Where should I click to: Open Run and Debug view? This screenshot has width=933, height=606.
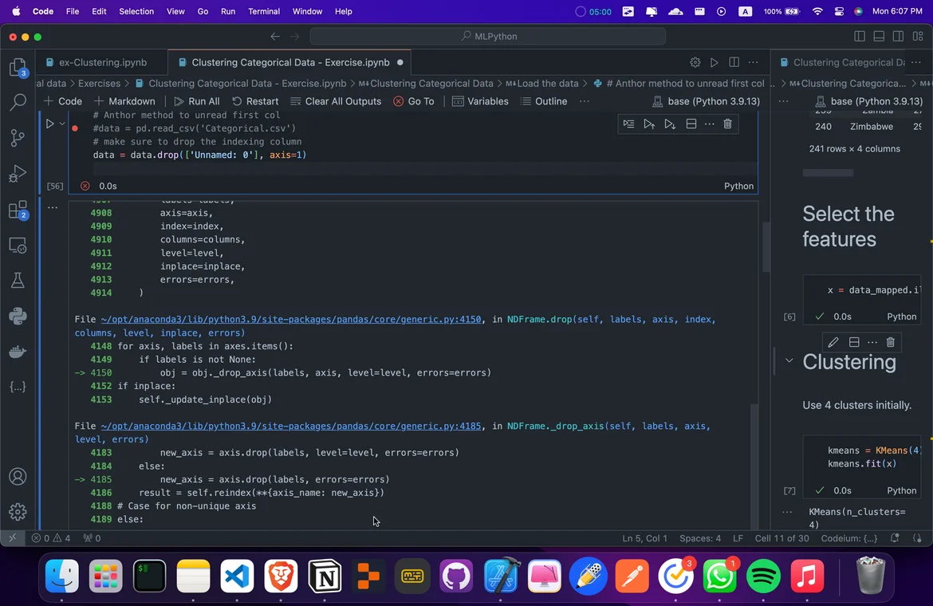pos(18,174)
